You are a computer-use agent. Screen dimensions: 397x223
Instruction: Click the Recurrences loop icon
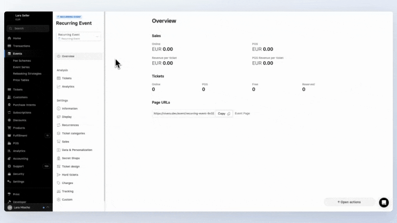58,125
